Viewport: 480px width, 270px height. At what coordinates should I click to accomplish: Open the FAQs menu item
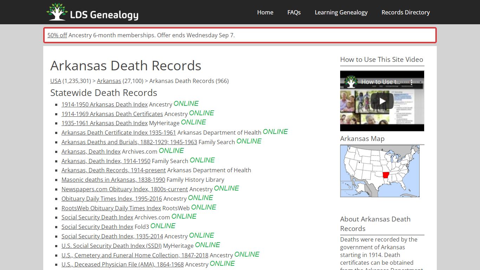(x=294, y=12)
